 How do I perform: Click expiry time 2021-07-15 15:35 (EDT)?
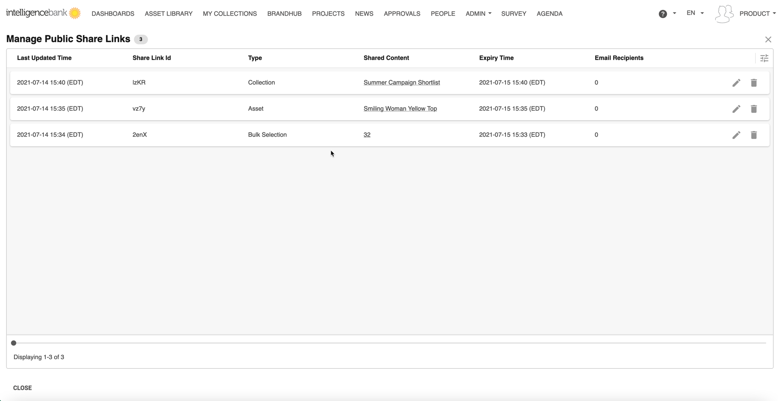(x=512, y=108)
